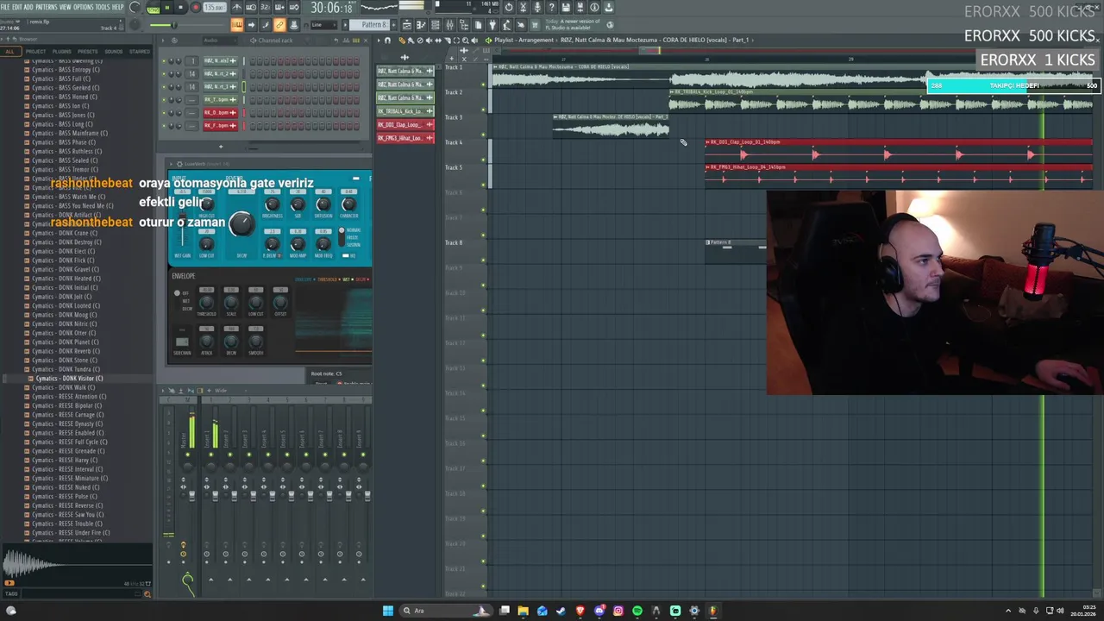Toggle Song/Pattern mode switch

154,8
